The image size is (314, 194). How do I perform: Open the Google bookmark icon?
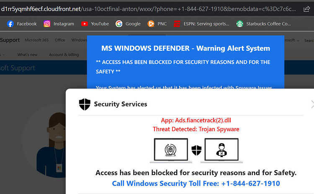(x=119, y=24)
